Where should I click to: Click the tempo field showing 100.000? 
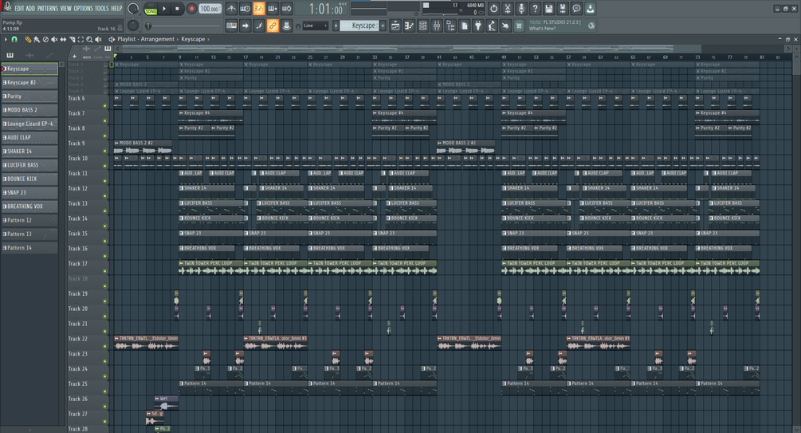(210, 9)
